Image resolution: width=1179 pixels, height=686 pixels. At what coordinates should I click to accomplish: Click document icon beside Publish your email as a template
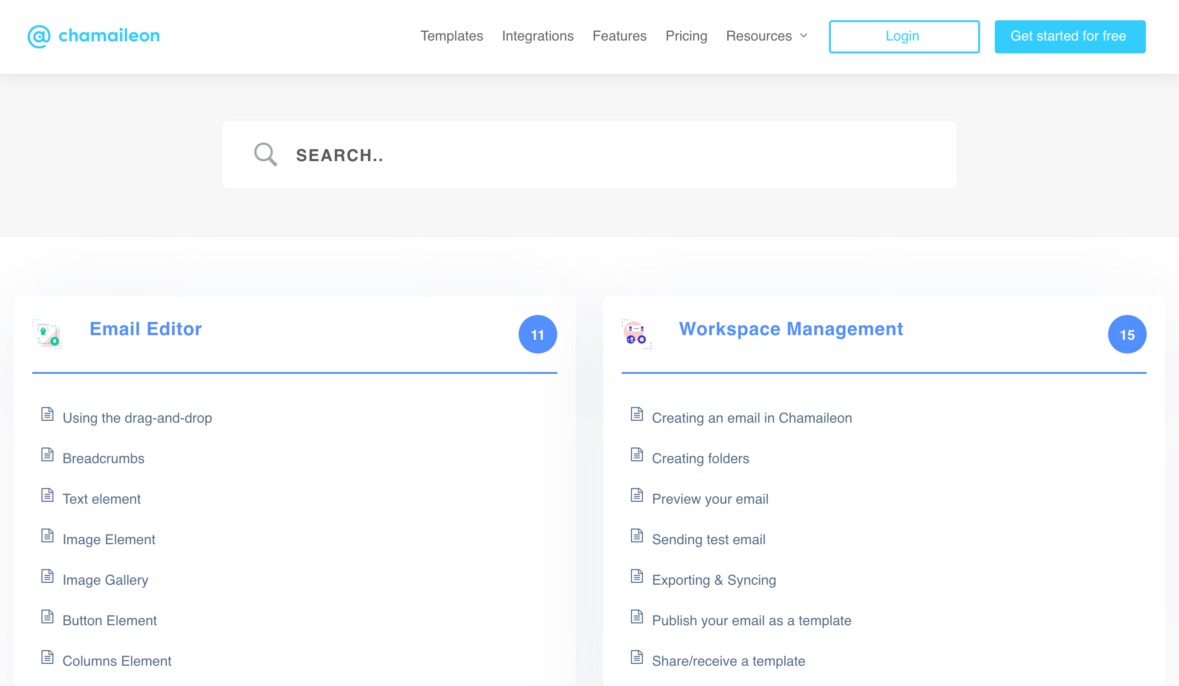point(637,616)
